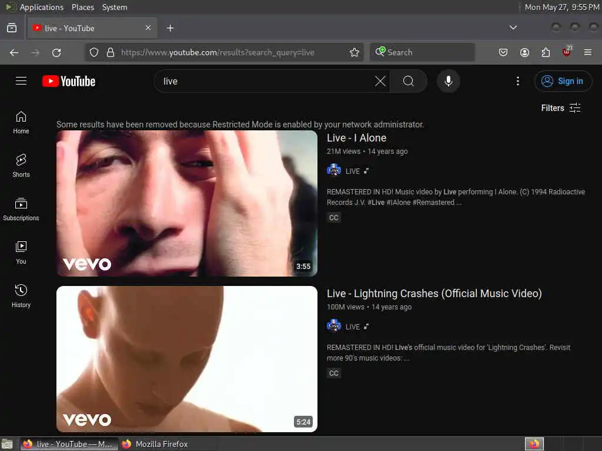Click the Sign in button
This screenshot has height=451, width=602.
tap(563, 81)
